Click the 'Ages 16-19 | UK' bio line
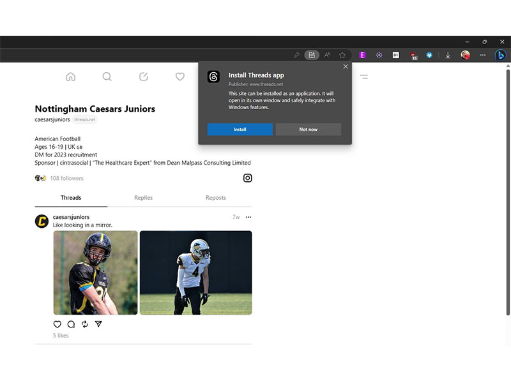This screenshot has width=511, height=383. tap(59, 147)
